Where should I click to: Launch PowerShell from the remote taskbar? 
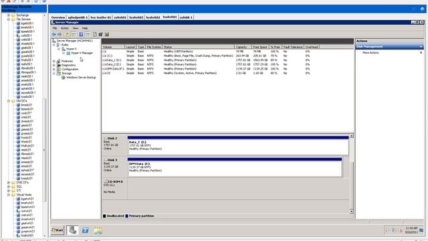tap(86, 230)
